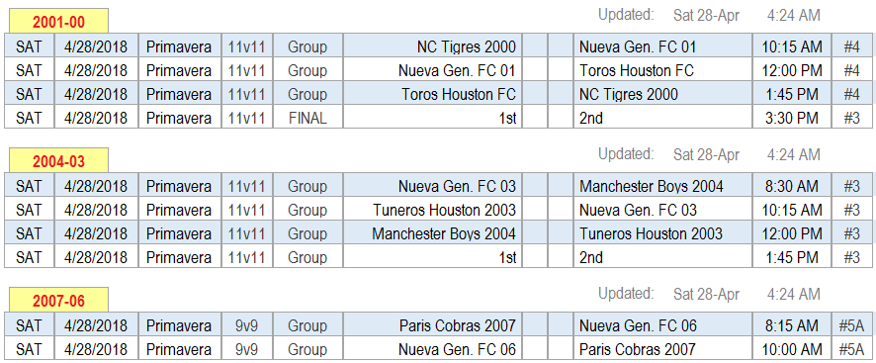Image resolution: width=876 pixels, height=363 pixels.
Task: Click the 3:30 PM final match time
Action: (x=792, y=118)
